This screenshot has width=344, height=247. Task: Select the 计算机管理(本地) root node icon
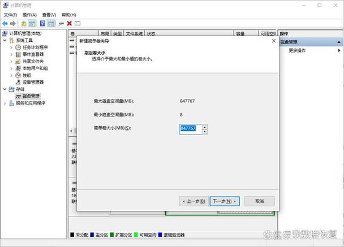[x=5, y=33]
